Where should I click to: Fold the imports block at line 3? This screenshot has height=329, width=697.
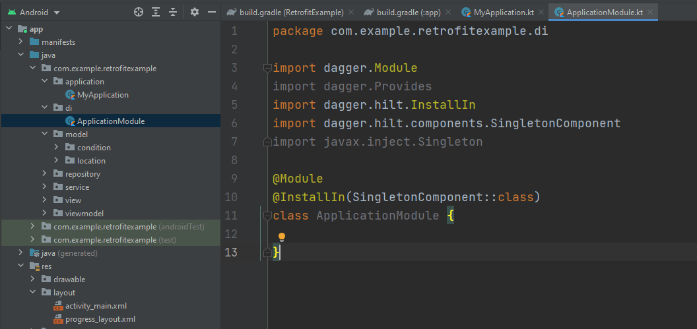coord(267,68)
